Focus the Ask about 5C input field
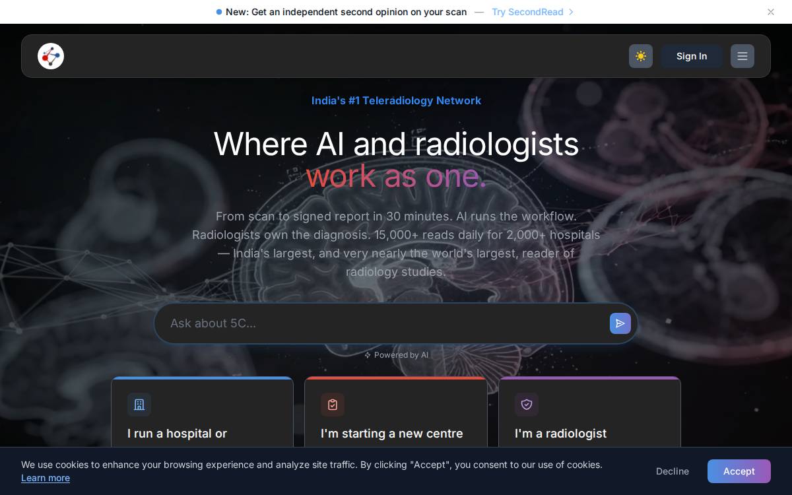The image size is (792, 495). tap(386, 323)
